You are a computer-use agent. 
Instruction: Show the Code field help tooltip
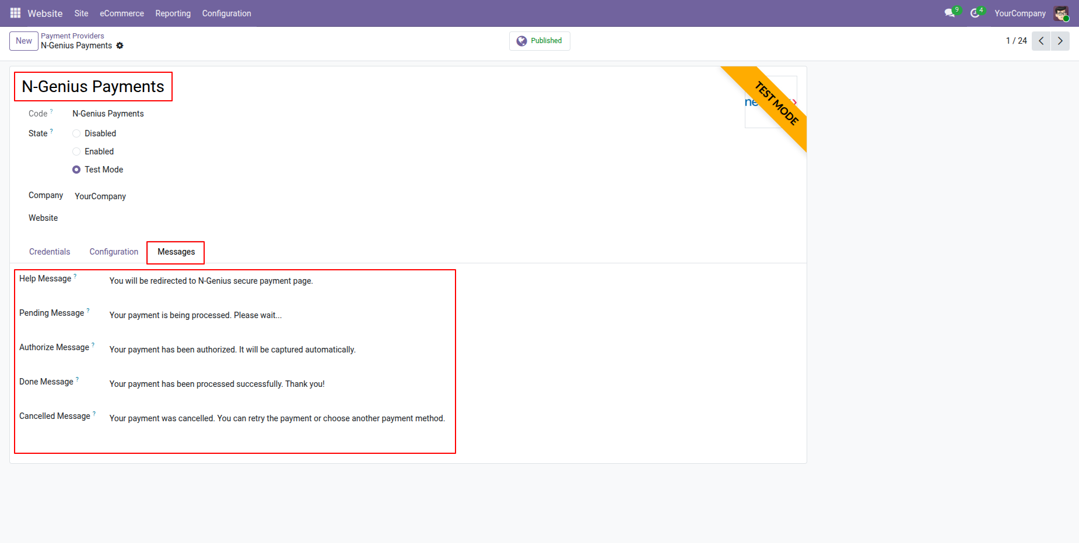[51, 111]
